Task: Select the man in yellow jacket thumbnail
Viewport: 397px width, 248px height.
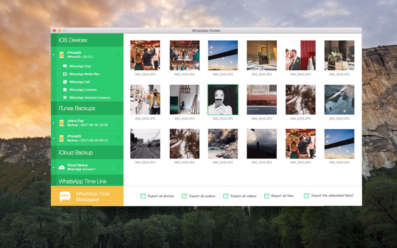Action: (x=145, y=100)
